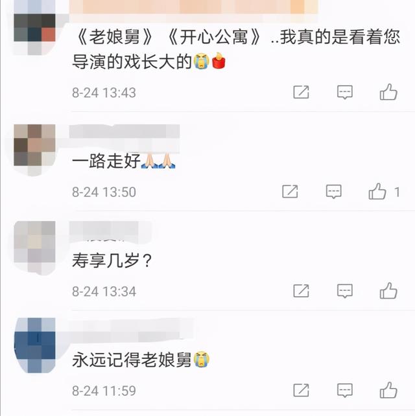The width and height of the screenshot is (415, 416).
Task: Repost the 永远记得老娘舅 comment
Action: click(x=301, y=390)
